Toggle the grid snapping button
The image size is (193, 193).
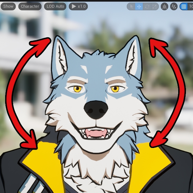pyautogui.click(x=184, y=6)
